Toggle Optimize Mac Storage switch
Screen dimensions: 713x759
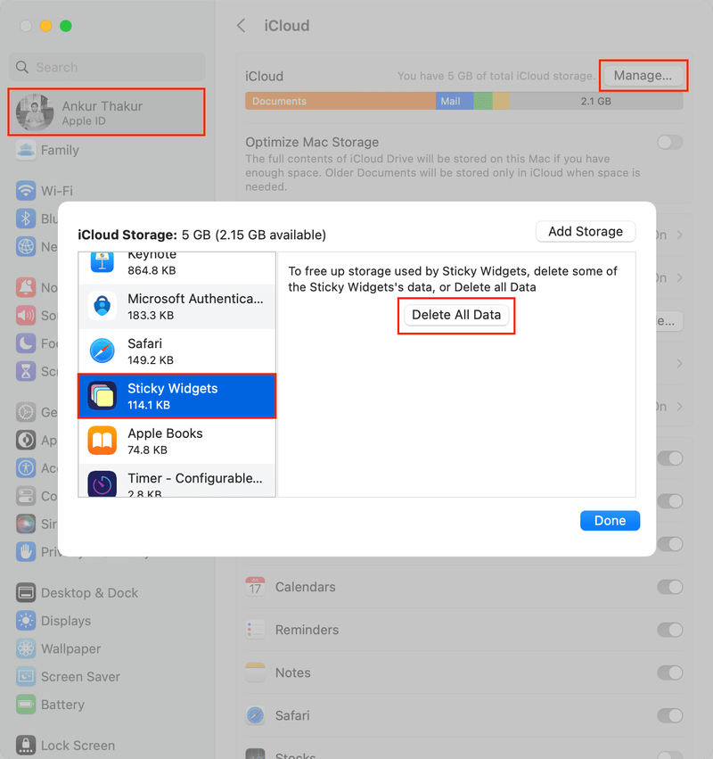(670, 143)
